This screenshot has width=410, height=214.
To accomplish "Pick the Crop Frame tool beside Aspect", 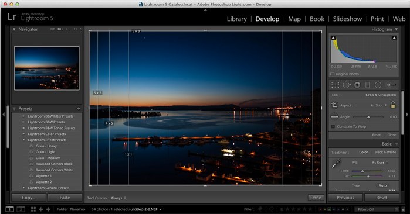I will click(x=334, y=105).
